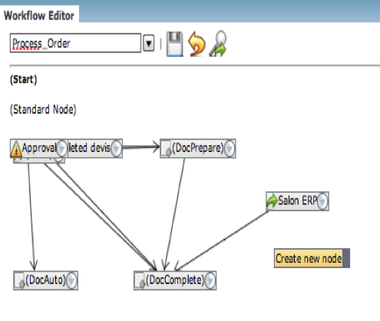Click the orange Undo arrow icon
The width and height of the screenshot is (380, 321).
[x=197, y=44]
